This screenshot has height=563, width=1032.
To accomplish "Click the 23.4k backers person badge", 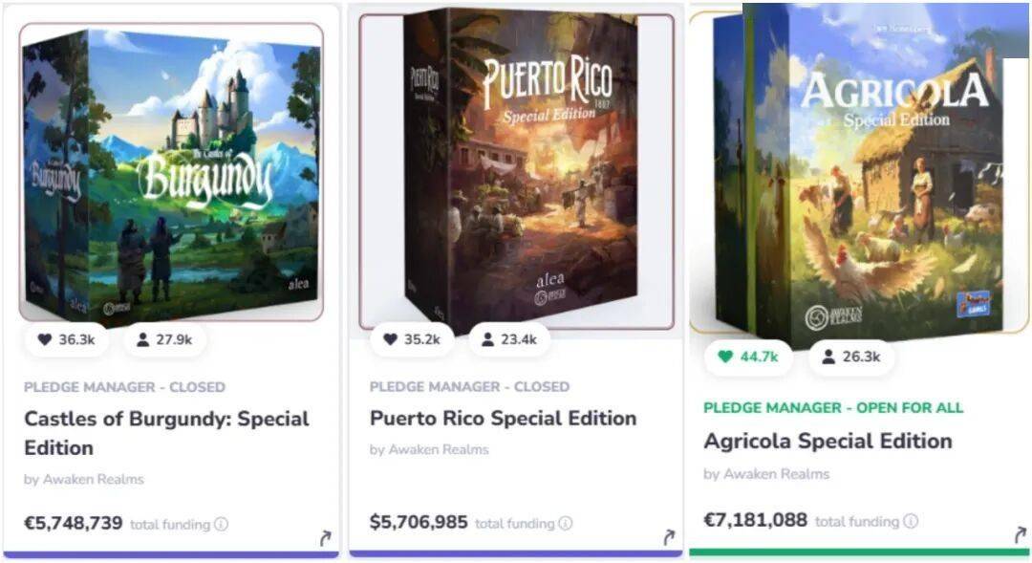I will pos(509,339).
